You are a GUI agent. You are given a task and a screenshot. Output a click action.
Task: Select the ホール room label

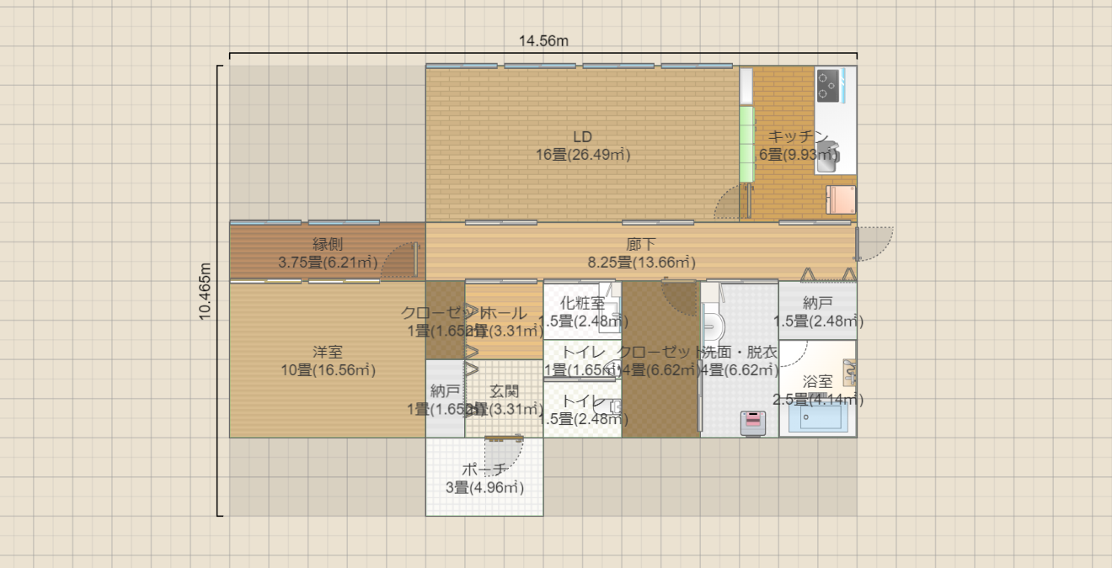click(x=503, y=321)
